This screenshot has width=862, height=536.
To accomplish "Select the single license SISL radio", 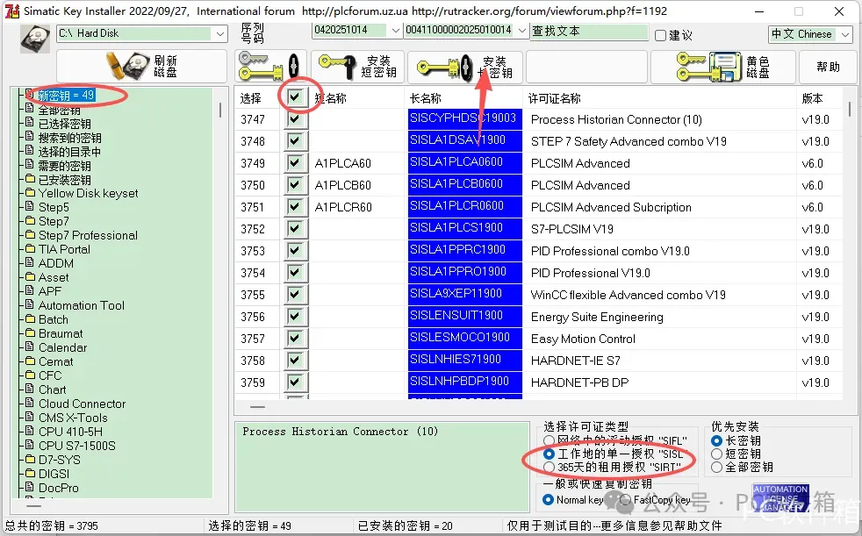I will click(549, 454).
